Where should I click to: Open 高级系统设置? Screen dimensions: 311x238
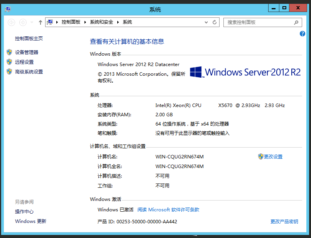coord(29,72)
